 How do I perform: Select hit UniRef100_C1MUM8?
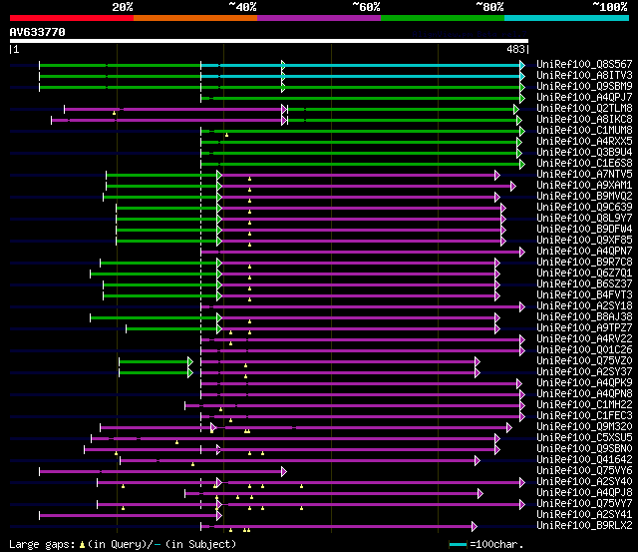(x=584, y=131)
